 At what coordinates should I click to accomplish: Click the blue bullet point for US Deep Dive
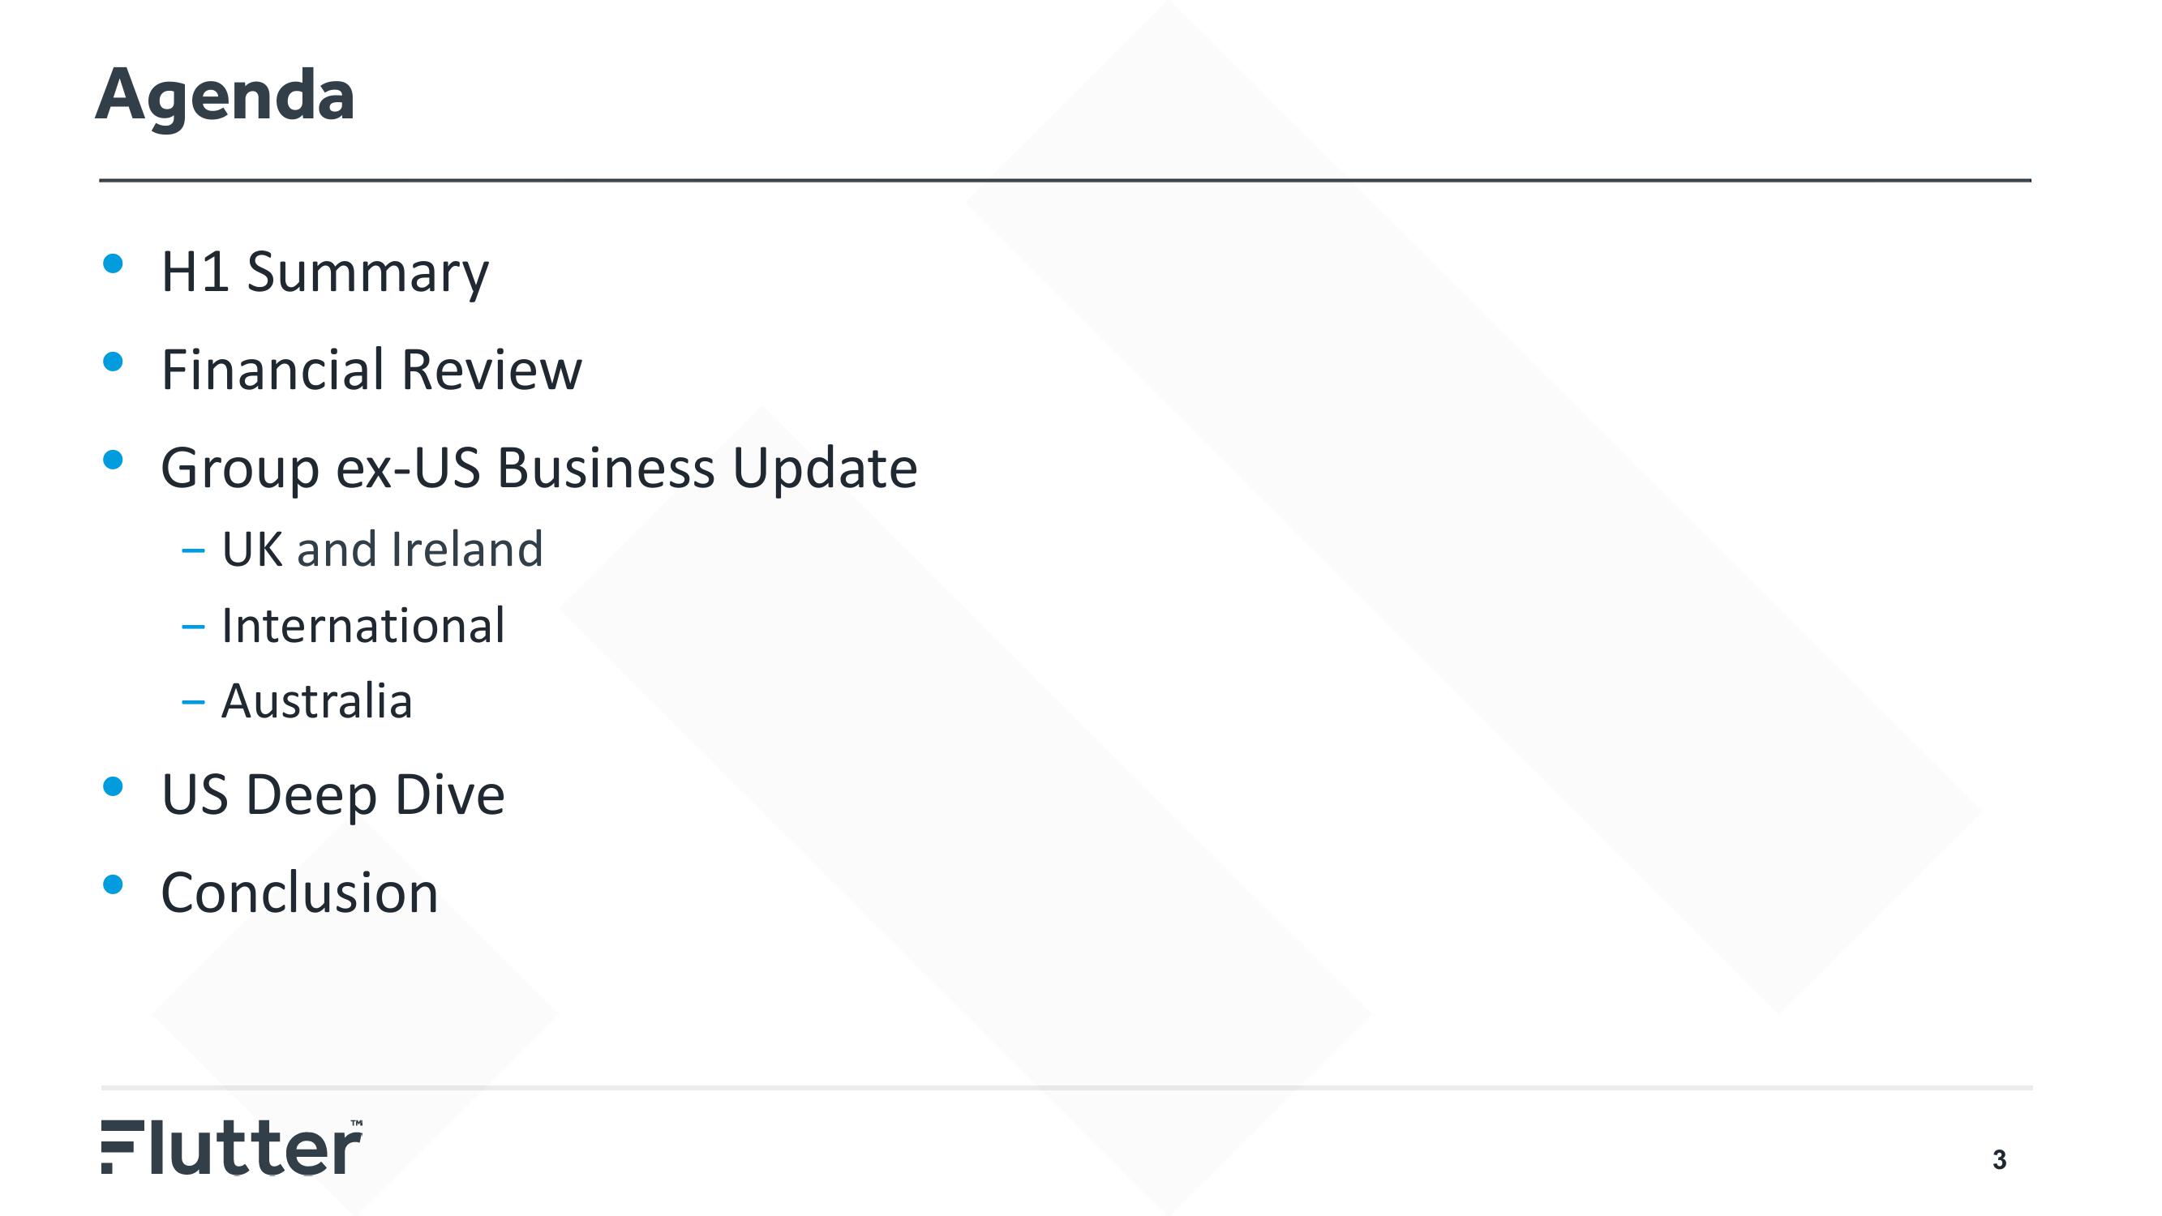pos(116,793)
